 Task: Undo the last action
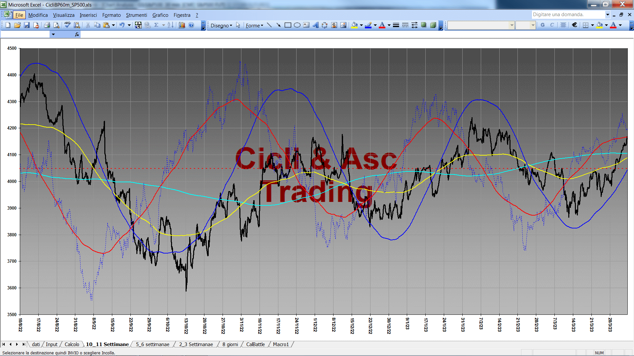[122, 25]
